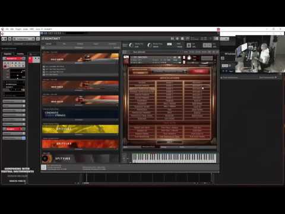Turn the Master Tune knob in Kontakt
Image resolution: width=285 pixels, height=214 pixels.
150,45
